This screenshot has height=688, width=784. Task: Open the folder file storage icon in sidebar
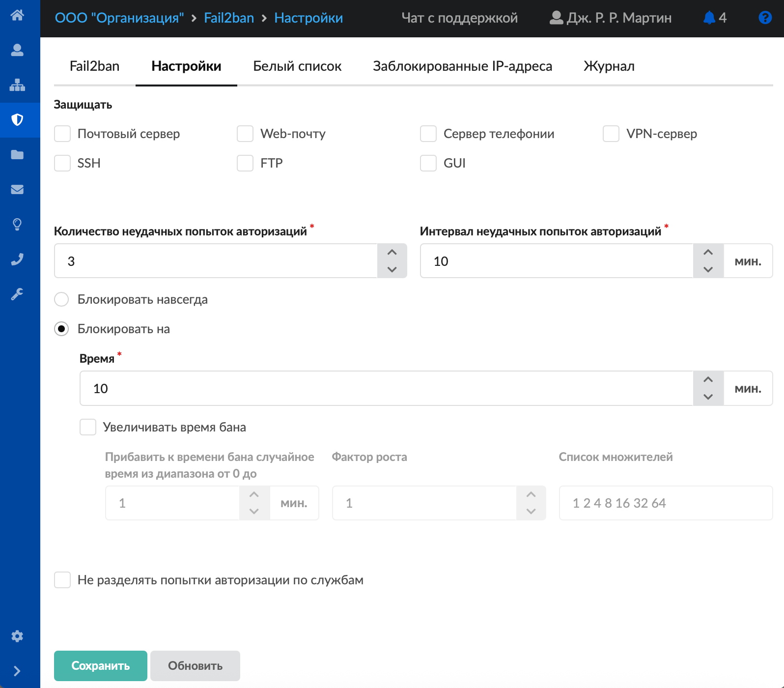point(17,155)
